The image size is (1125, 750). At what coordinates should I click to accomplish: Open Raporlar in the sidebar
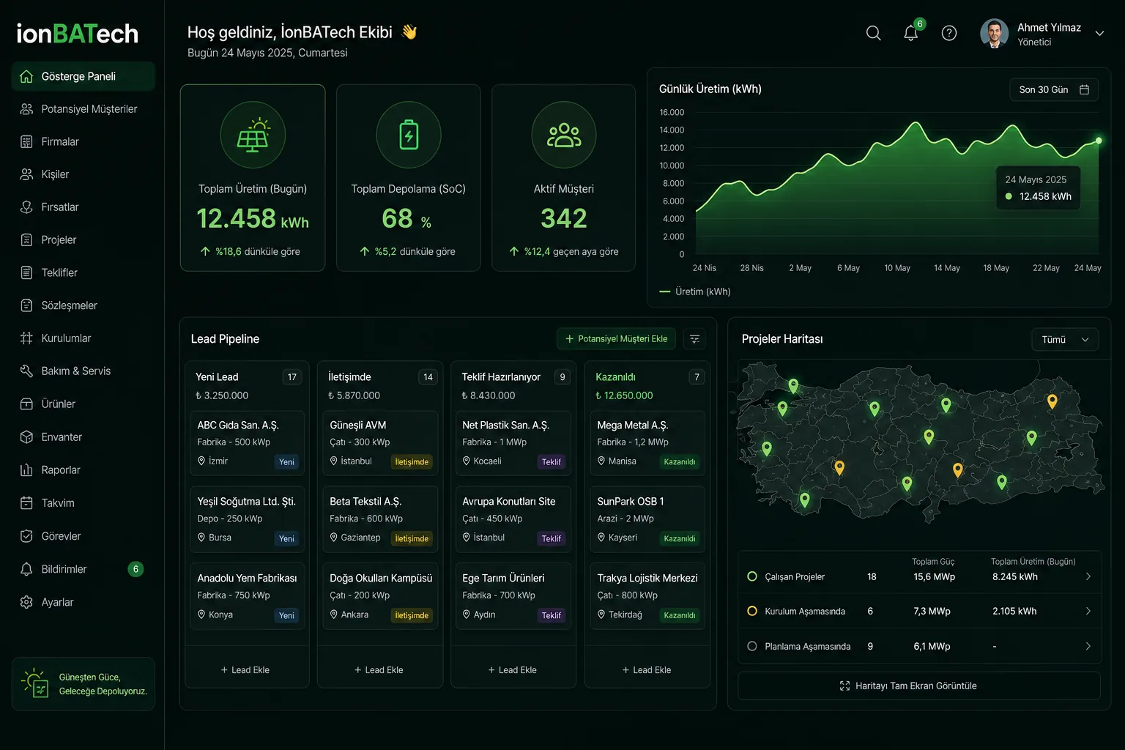83,470
